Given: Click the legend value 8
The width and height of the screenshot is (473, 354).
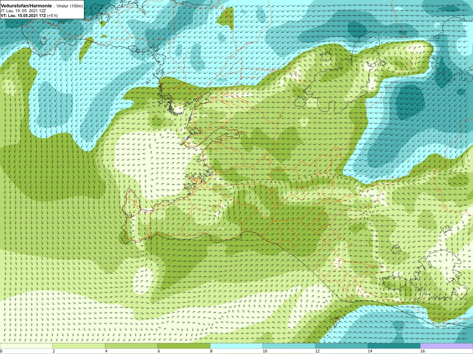Looking at the screenshot, I should 211,351.
